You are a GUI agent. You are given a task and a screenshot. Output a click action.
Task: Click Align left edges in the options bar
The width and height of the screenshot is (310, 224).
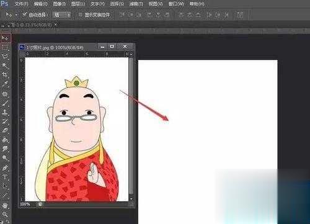(x=149, y=14)
